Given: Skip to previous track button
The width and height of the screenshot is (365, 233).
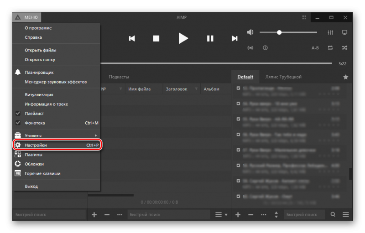Looking at the screenshot, I should click(x=132, y=38).
